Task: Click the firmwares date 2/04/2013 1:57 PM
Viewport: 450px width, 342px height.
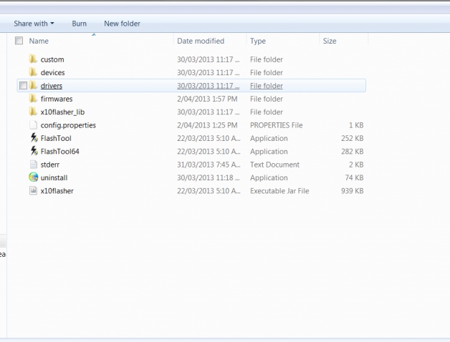Action: [x=207, y=99]
